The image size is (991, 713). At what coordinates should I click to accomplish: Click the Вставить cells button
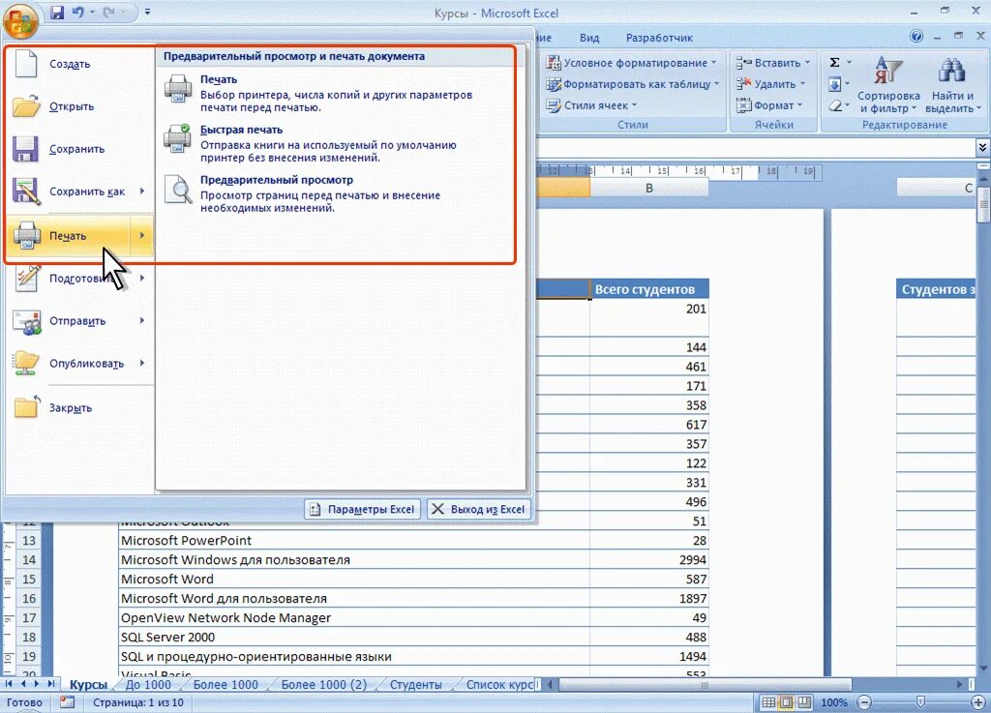tap(773, 63)
